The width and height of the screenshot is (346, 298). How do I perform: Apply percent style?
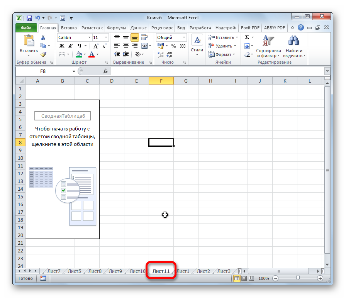174,46
